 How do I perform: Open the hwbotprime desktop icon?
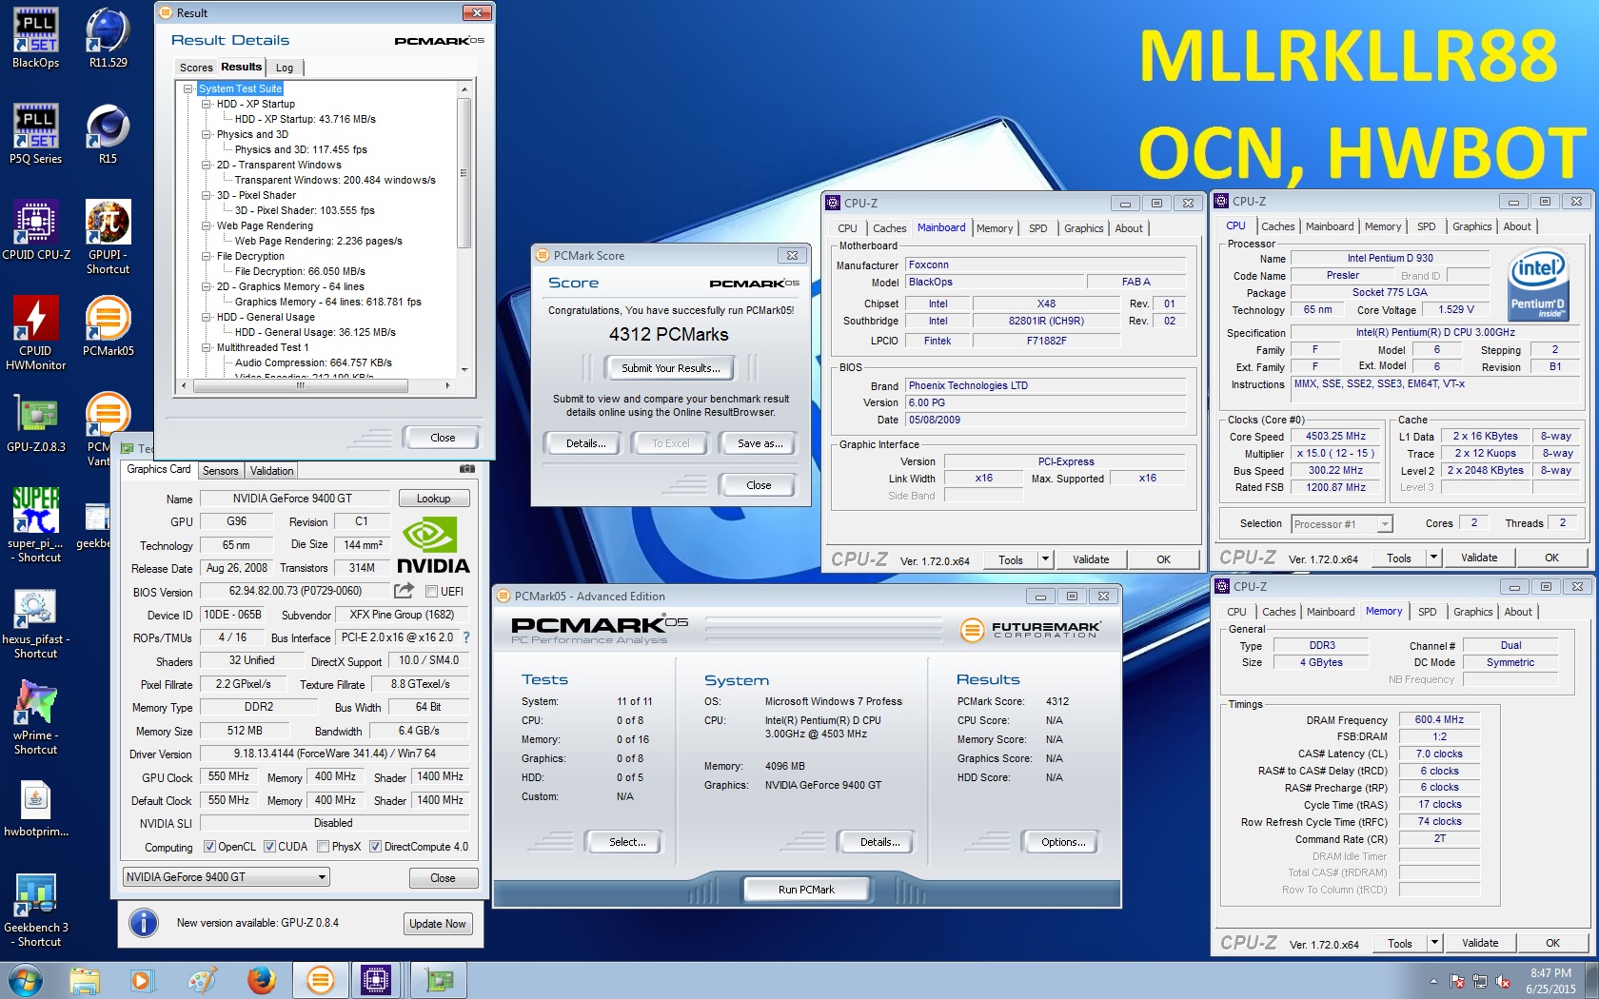coord(36,810)
